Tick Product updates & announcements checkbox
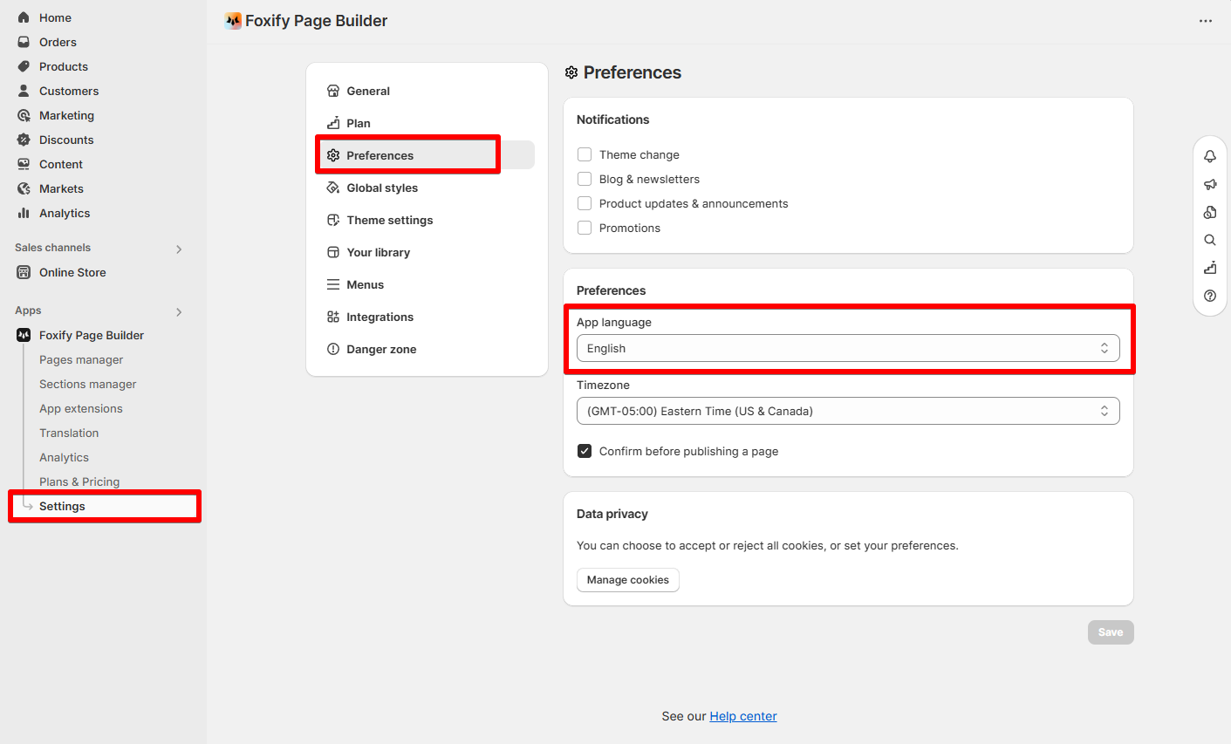This screenshot has width=1231, height=744. click(x=585, y=203)
